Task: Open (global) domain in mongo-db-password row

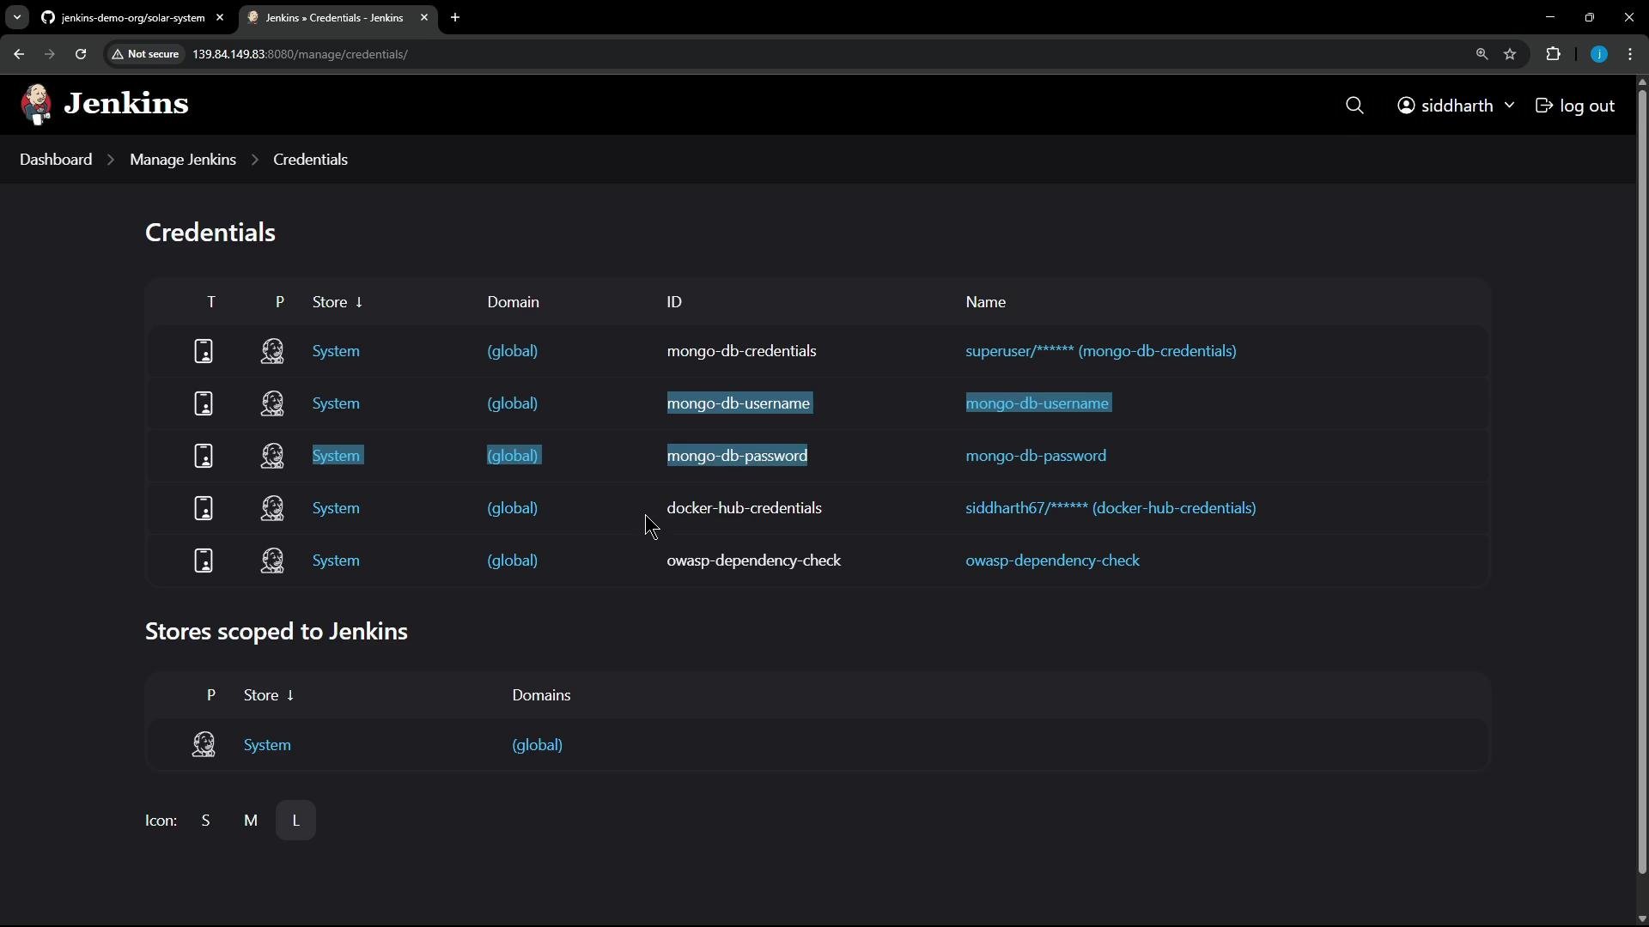Action: tap(514, 456)
